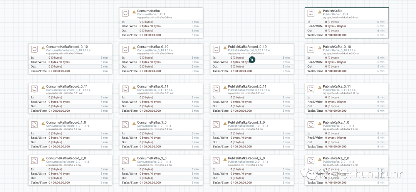Click the ConsumeKafka_0_11 processor icon
The width and height of the screenshot is (416, 192).
[x=125, y=89]
